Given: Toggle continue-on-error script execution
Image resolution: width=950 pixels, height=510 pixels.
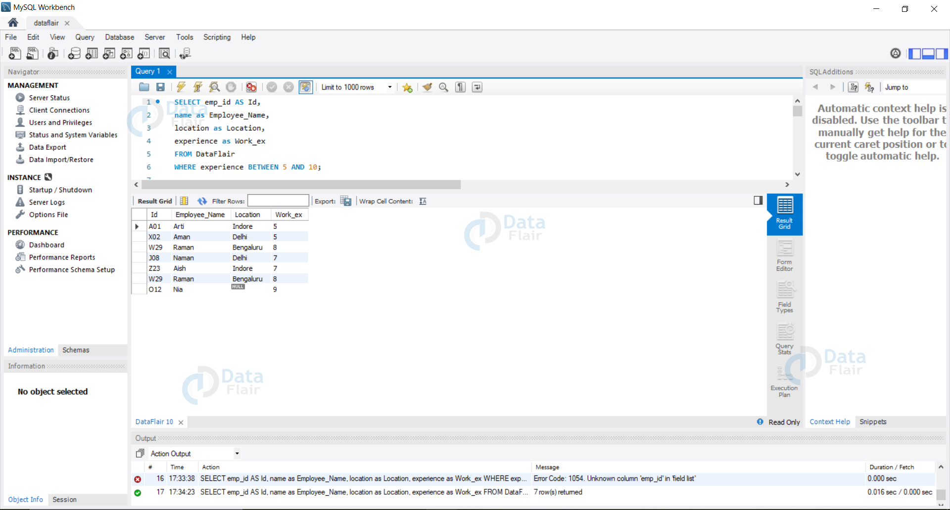Looking at the screenshot, I should pos(251,87).
